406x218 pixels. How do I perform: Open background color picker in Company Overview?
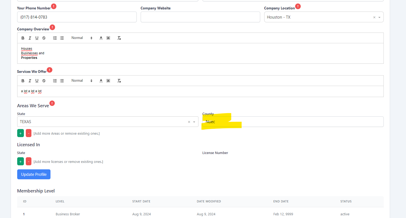coord(108,38)
